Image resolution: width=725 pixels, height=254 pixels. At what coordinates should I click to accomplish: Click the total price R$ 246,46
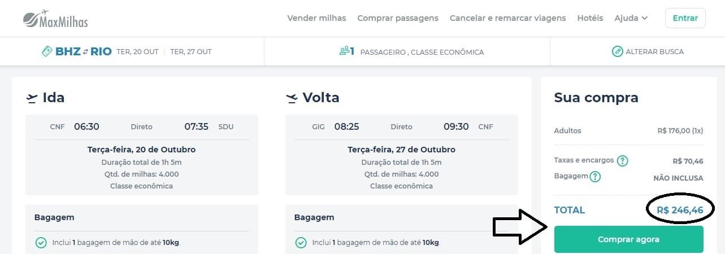coord(680,210)
